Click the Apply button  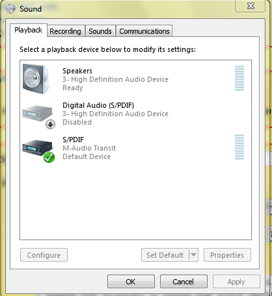pos(236,282)
